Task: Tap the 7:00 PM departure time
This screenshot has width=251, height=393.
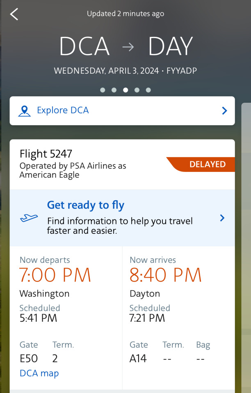Action: click(x=55, y=276)
